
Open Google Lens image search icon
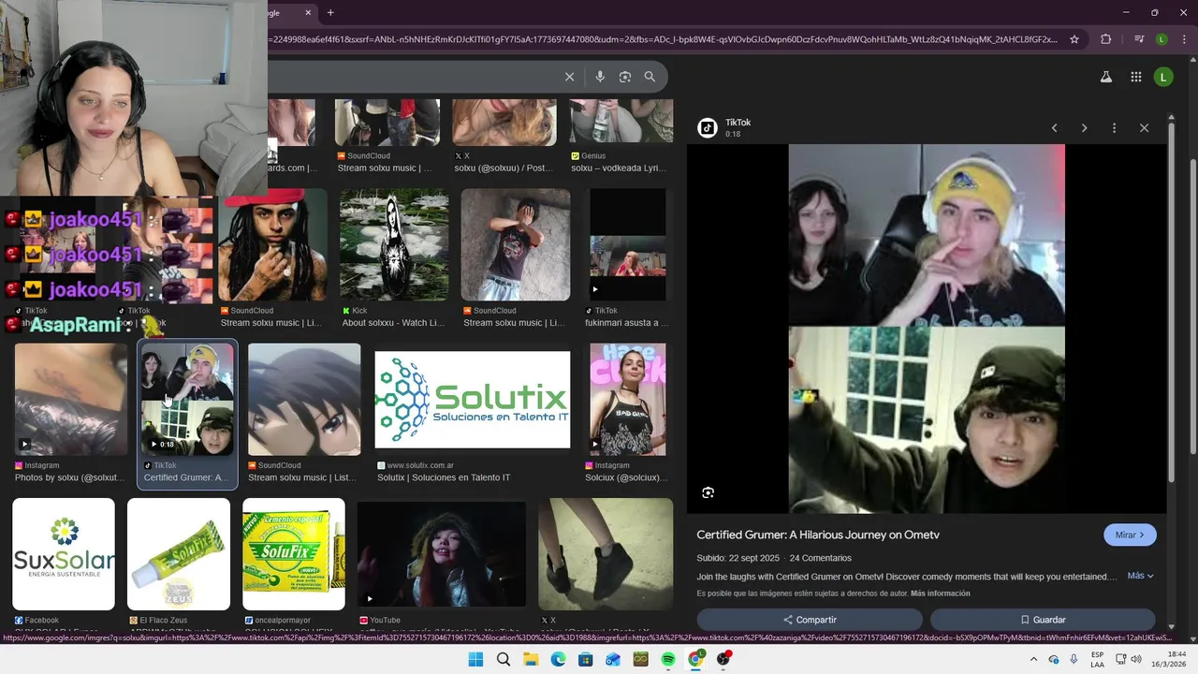click(625, 77)
